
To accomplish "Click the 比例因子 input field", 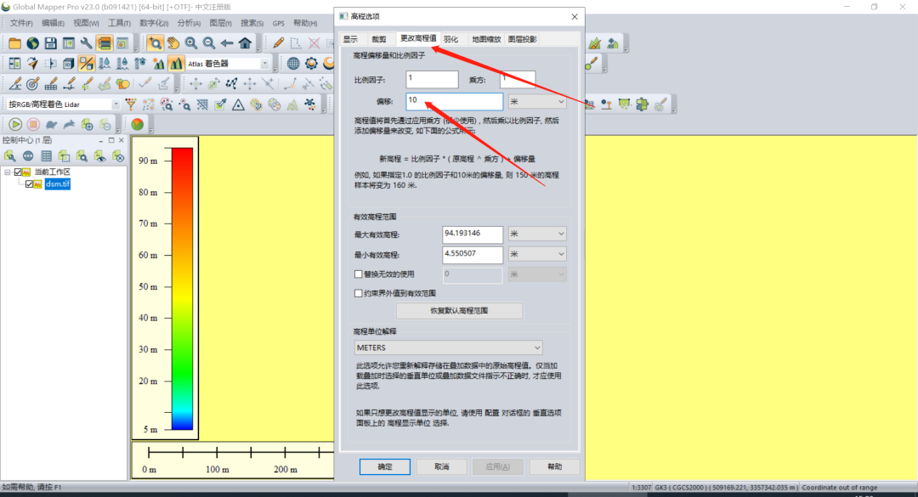I will pyautogui.click(x=432, y=79).
